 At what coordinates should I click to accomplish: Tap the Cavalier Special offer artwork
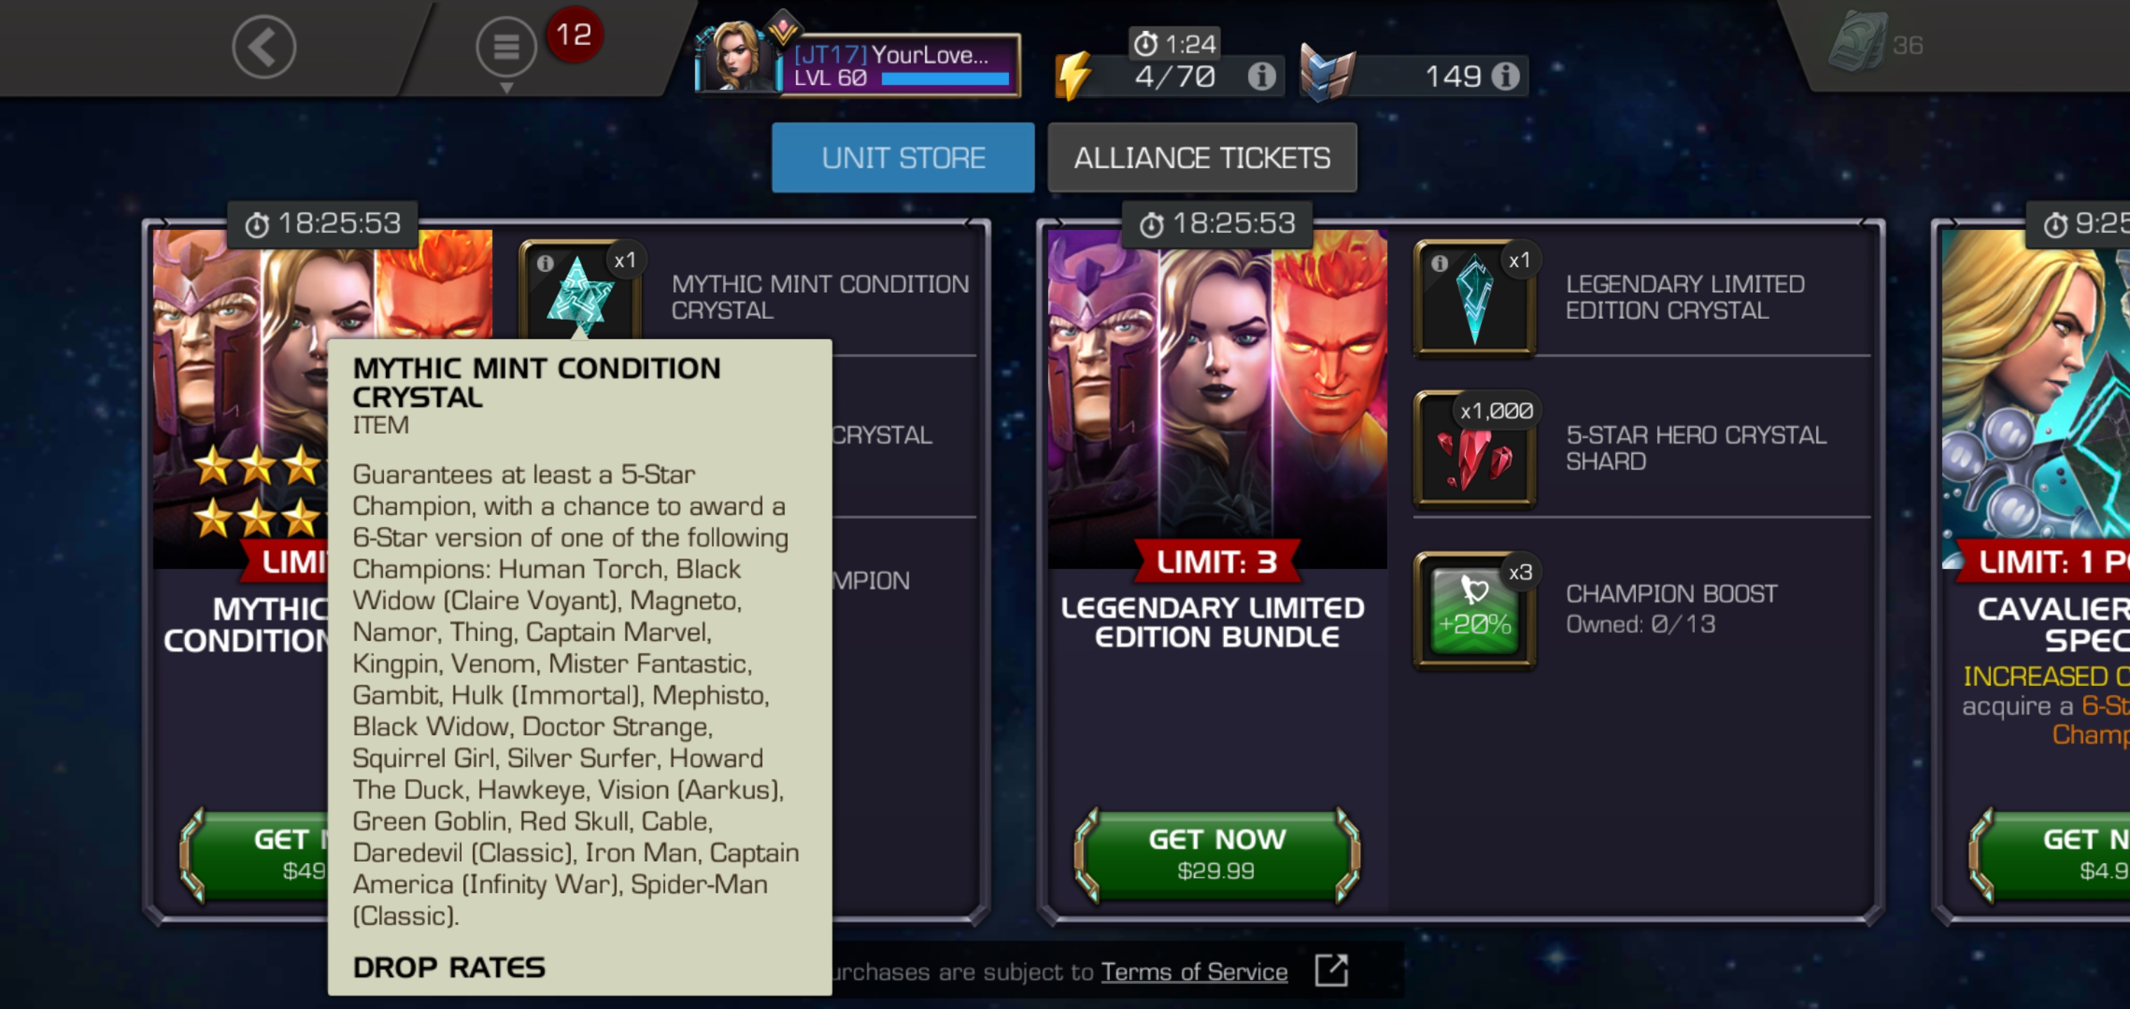[2035, 399]
